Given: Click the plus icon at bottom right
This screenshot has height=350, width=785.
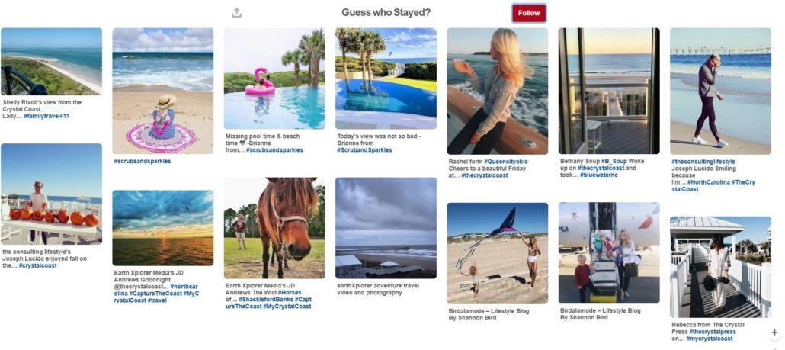Looking at the screenshot, I should [x=774, y=332].
